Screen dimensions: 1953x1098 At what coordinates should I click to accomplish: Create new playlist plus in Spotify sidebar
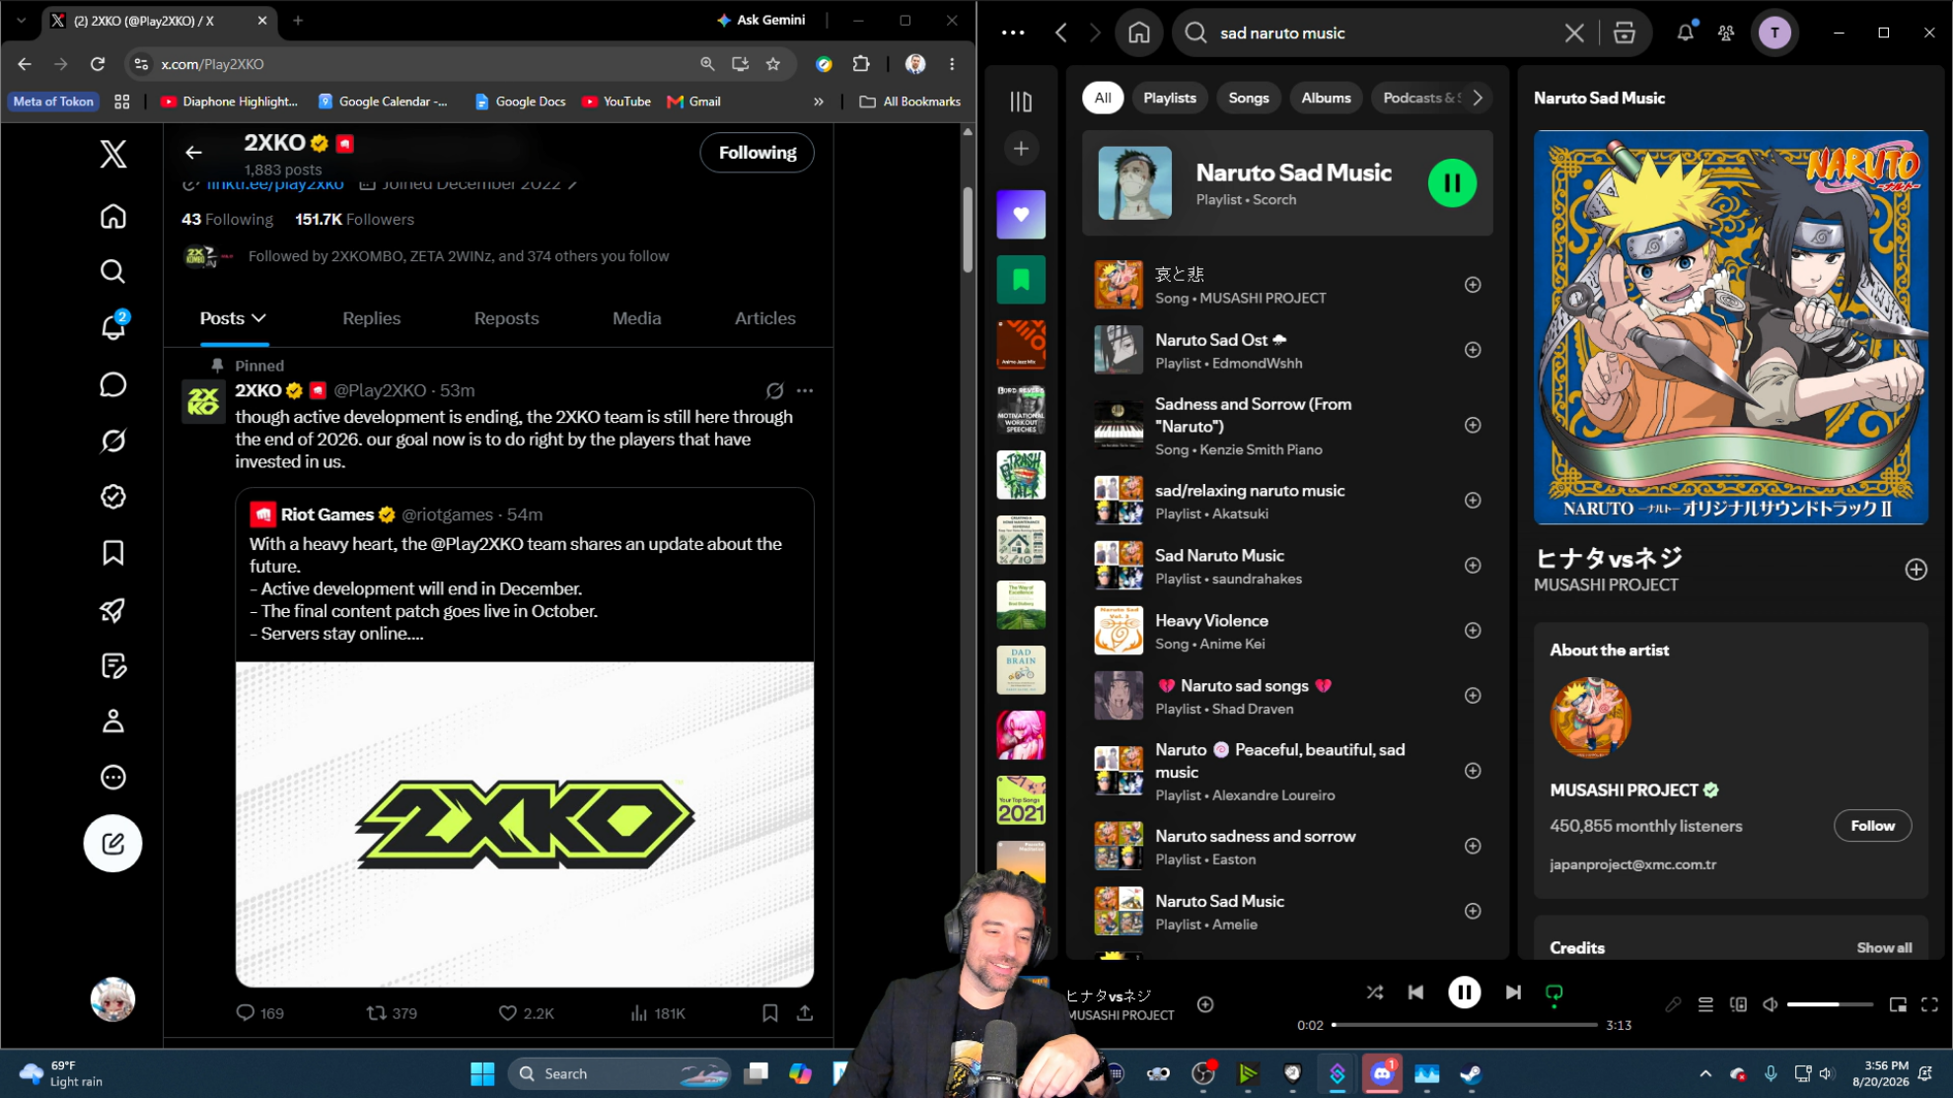click(1021, 149)
